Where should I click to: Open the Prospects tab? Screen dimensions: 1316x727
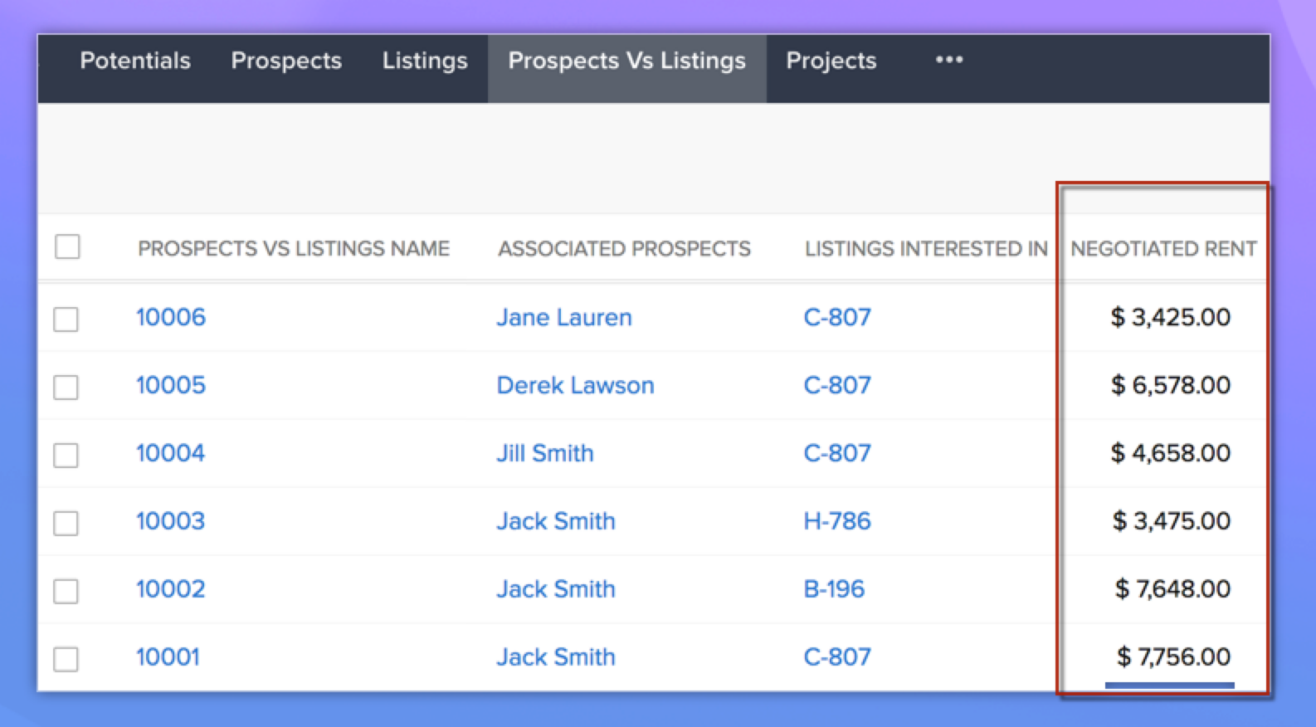(x=286, y=61)
